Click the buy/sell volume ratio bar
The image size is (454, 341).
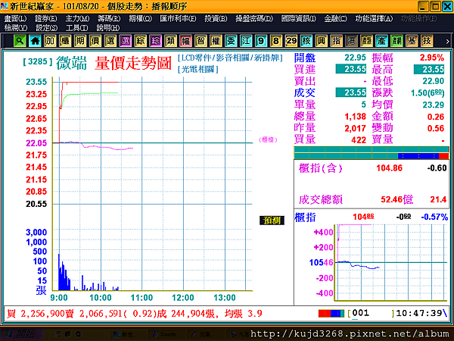[x=372, y=153]
